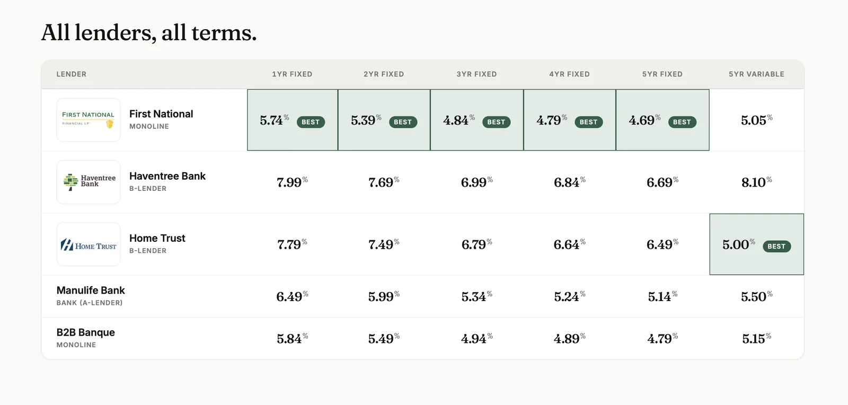Select the 1YR FIXED column header
The image size is (848, 405).
[292, 74]
